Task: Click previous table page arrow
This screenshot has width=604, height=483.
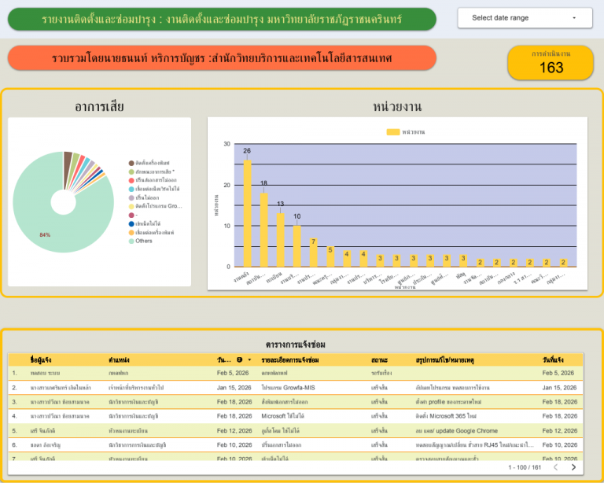Action: tap(555, 467)
